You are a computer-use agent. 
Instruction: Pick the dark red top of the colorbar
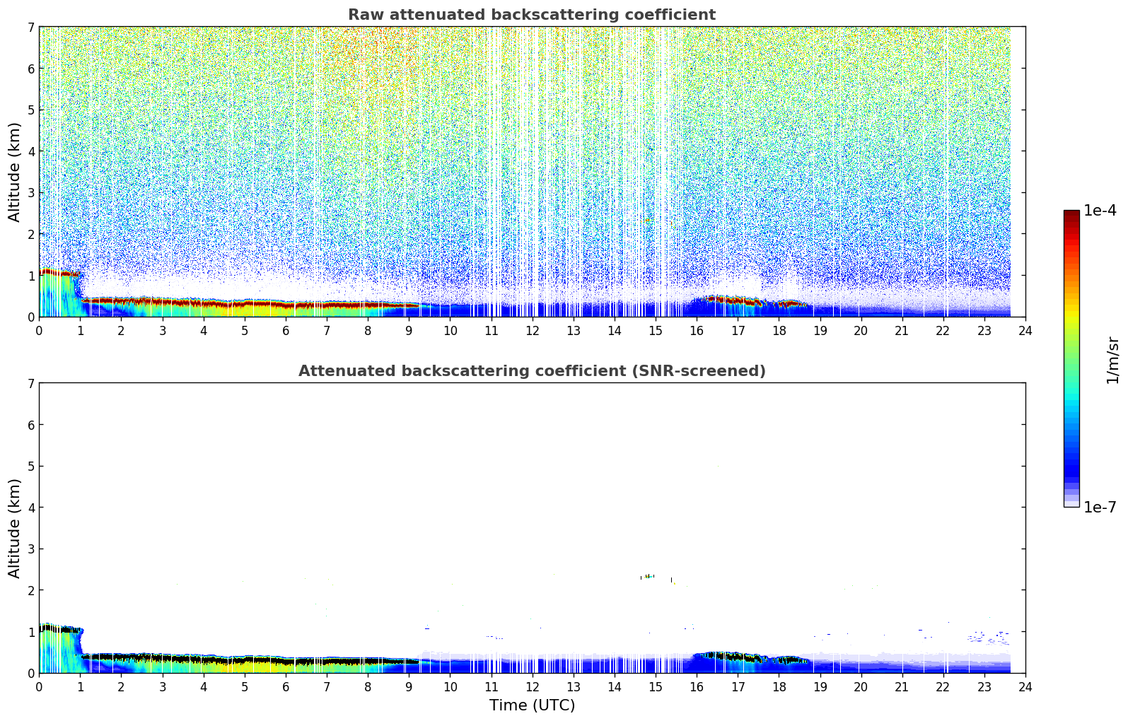coord(1071,216)
